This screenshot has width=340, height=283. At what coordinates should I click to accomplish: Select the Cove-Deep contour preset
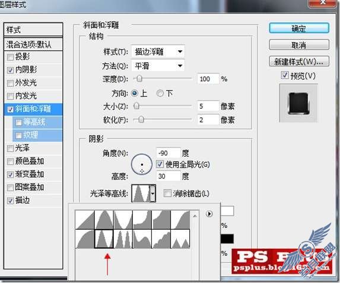(142, 220)
